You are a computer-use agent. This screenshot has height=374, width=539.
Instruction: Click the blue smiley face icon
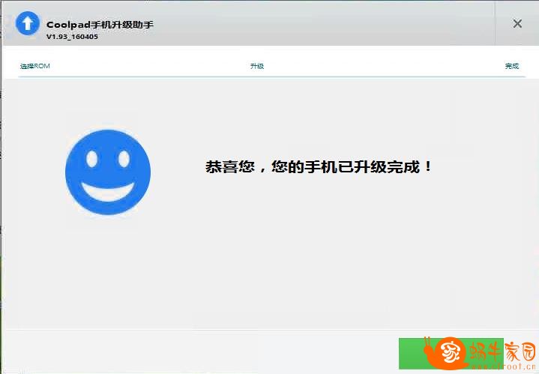point(108,172)
